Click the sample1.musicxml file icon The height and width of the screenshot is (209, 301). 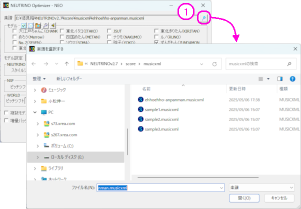pyautogui.click(x=140, y=109)
